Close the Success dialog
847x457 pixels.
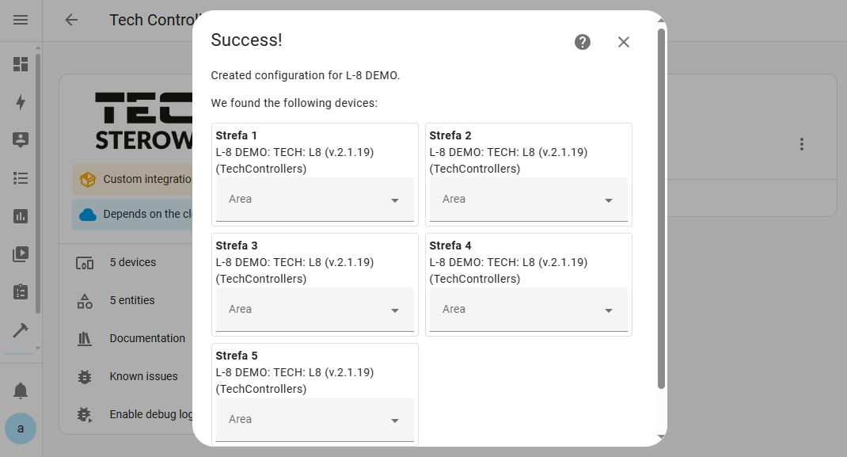[x=623, y=42]
